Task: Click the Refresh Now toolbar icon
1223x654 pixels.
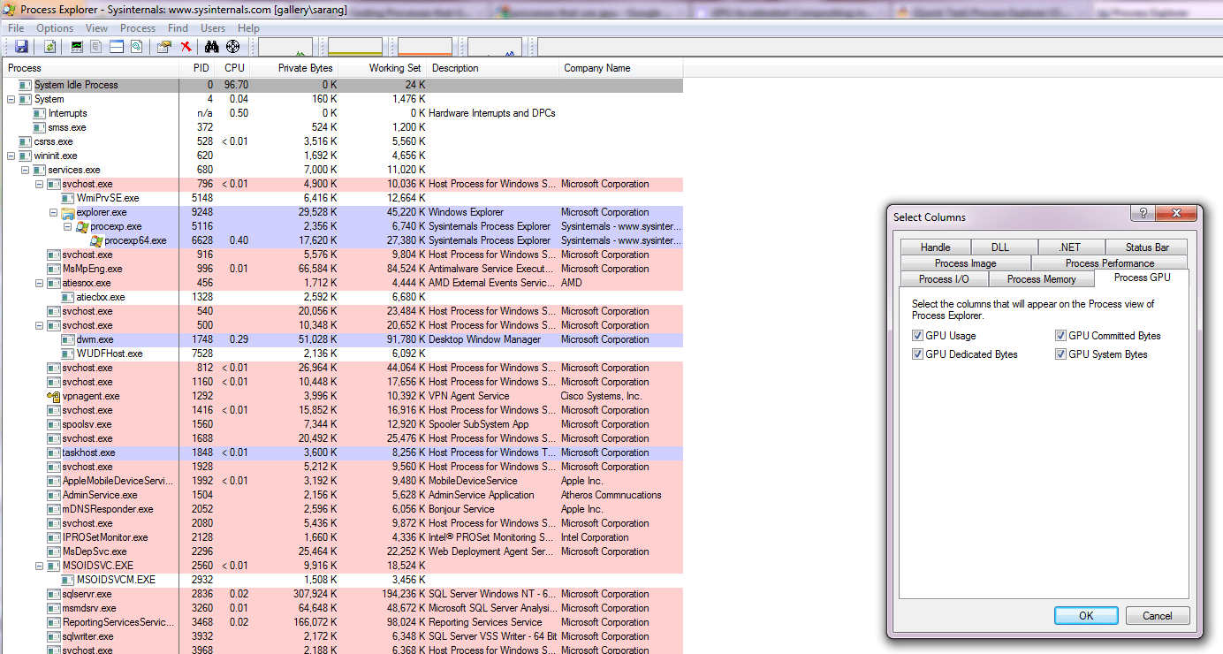Action: (50, 47)
